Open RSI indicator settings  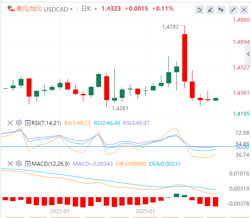point(19,123)
